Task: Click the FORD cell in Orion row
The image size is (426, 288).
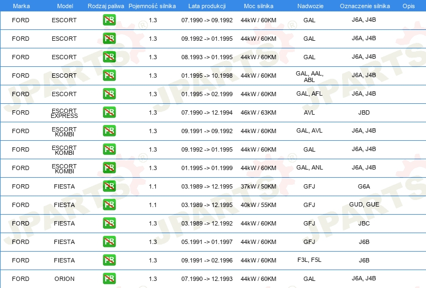Action: tap(21, 279)
